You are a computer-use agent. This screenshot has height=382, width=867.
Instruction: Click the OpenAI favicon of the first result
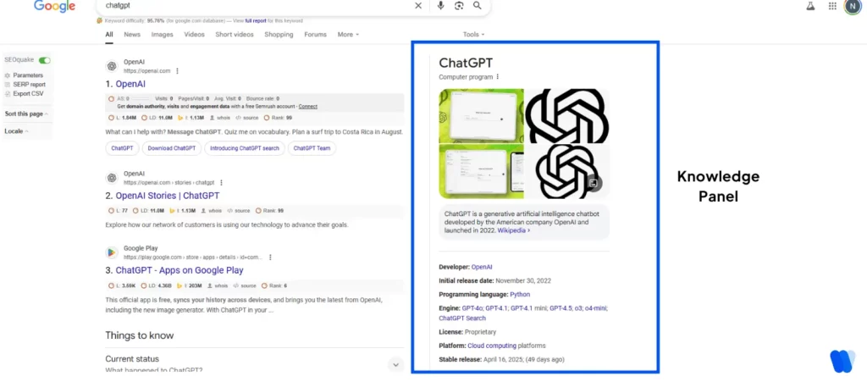tap(112, 66)
